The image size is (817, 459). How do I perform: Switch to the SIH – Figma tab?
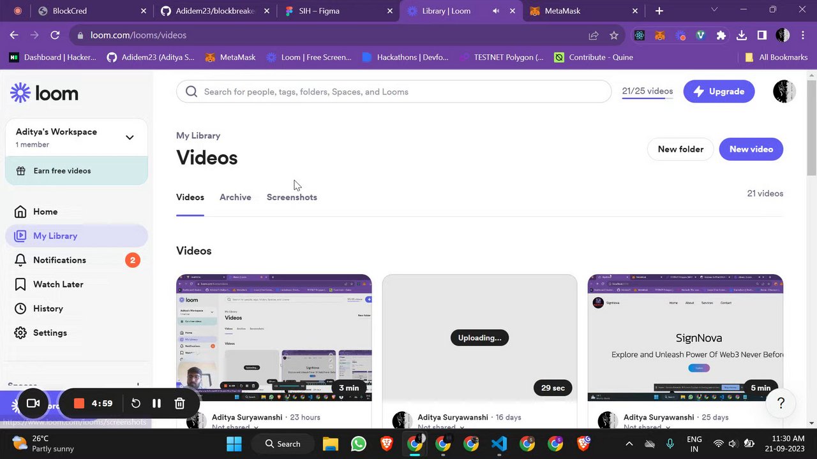[338, 11]
